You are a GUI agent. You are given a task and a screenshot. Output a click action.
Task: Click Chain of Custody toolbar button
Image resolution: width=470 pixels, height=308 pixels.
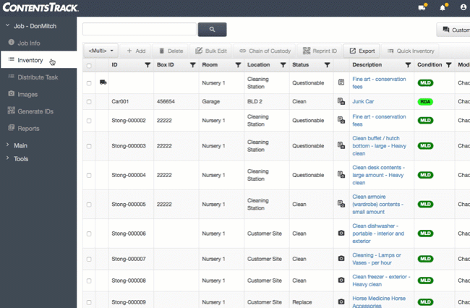(265, 51)
